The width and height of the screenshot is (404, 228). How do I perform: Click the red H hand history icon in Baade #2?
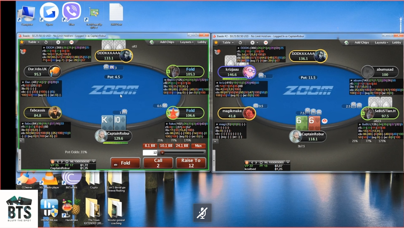pyautogui.click(x=266, y=42)
